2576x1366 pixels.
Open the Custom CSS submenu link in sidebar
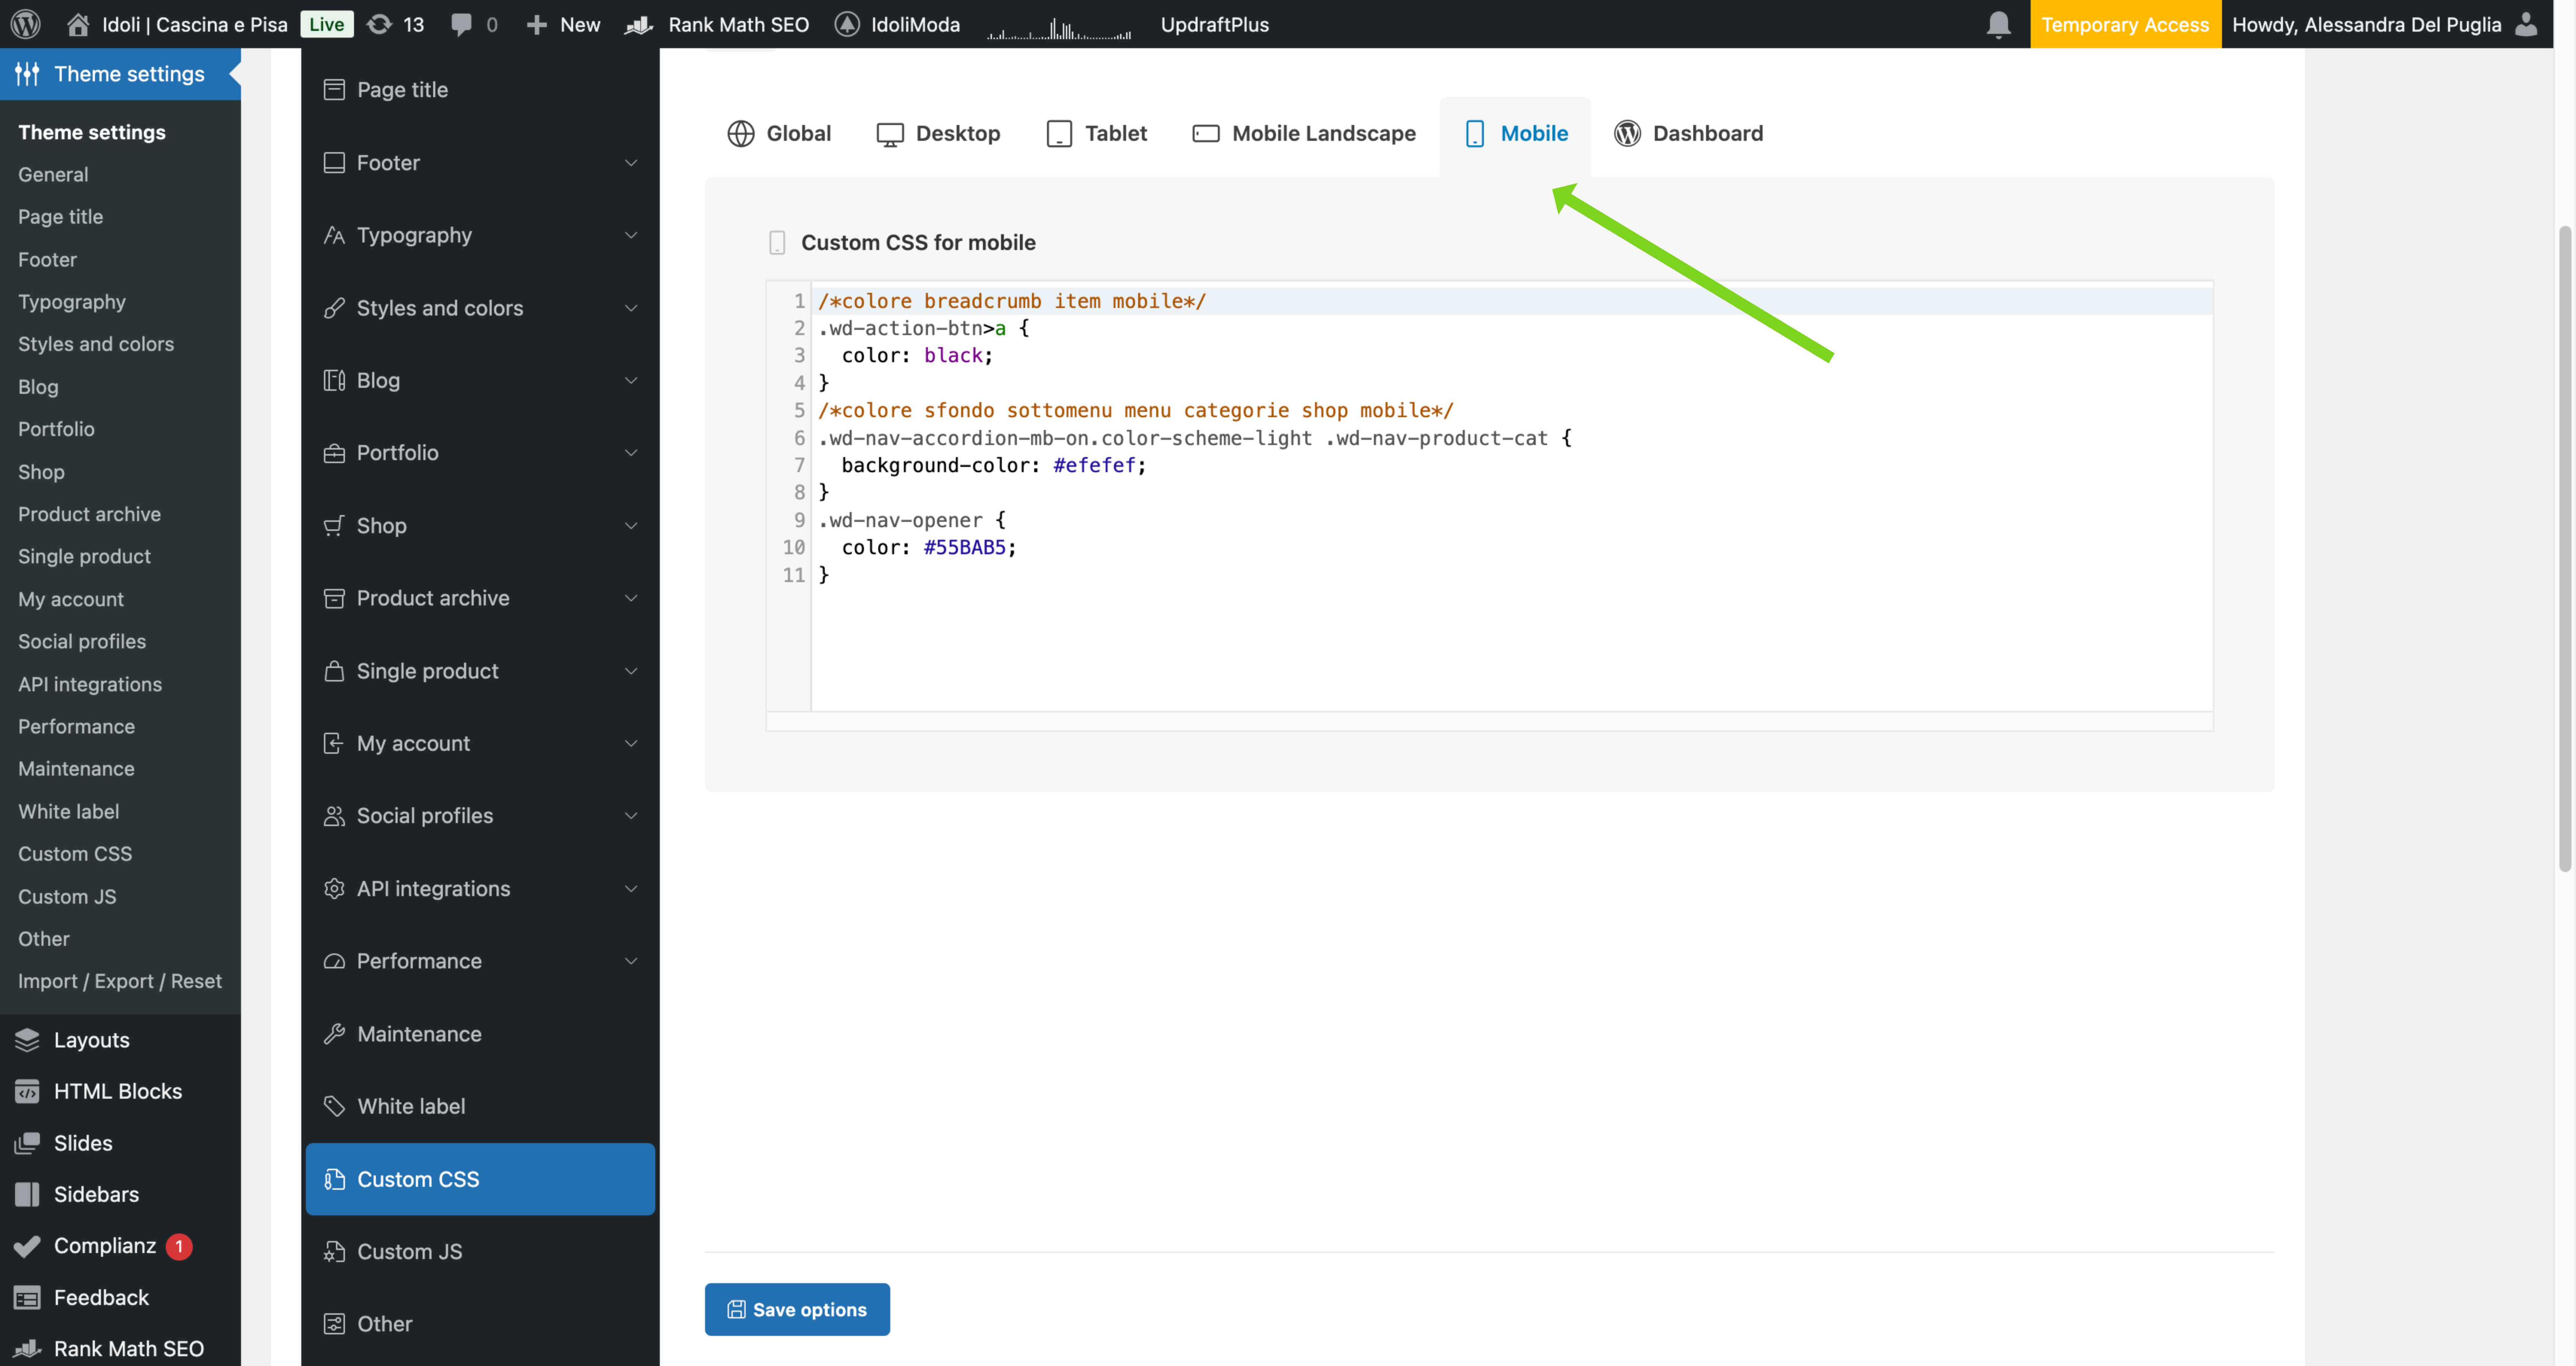pos(75,854)
